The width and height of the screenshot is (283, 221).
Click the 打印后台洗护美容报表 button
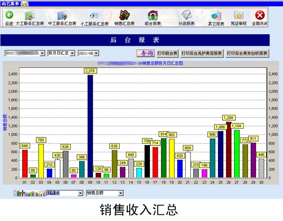tap(202, 53)
